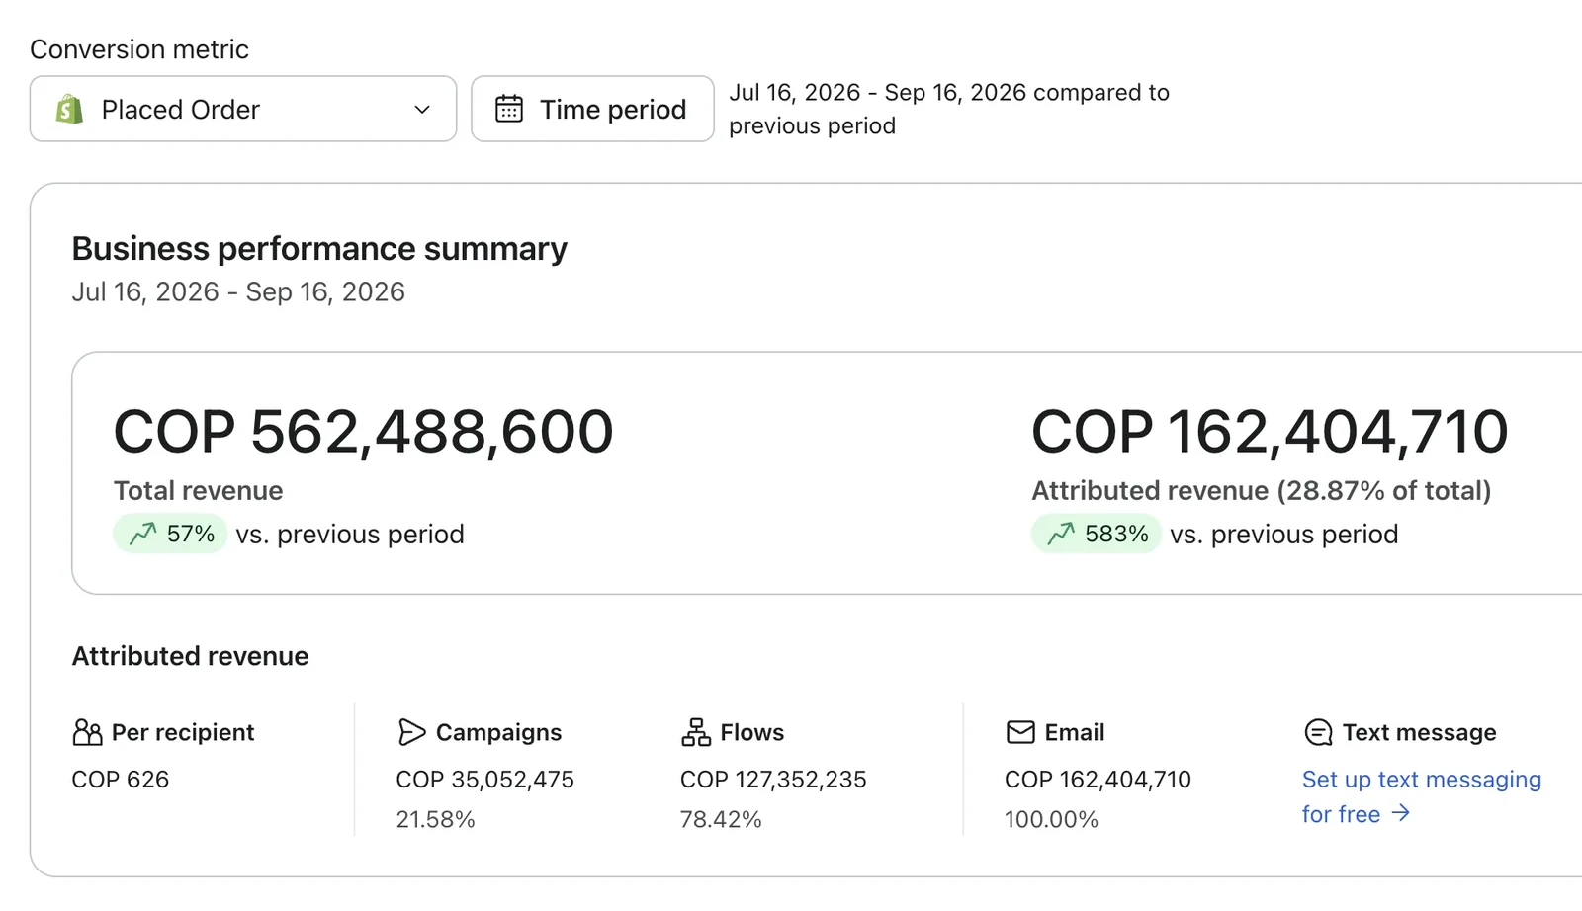Click the 'Email' label
This screenshot has height=911, width=1582.
coord(1075,732)
